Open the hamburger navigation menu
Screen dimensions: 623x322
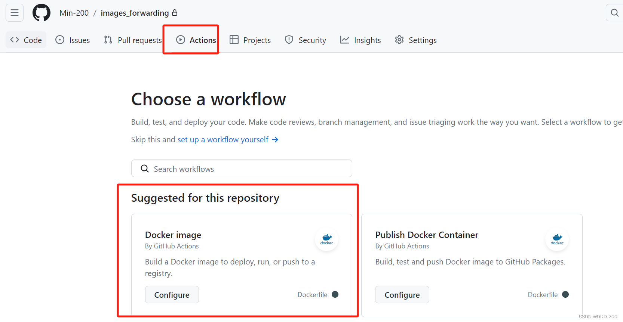[x=15, y=13]
